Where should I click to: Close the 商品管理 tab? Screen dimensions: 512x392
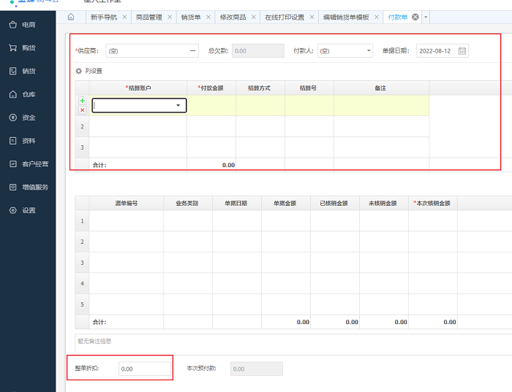pos(170,17)
